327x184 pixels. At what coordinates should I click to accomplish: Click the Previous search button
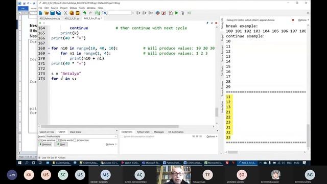click(x=45, y=144)
